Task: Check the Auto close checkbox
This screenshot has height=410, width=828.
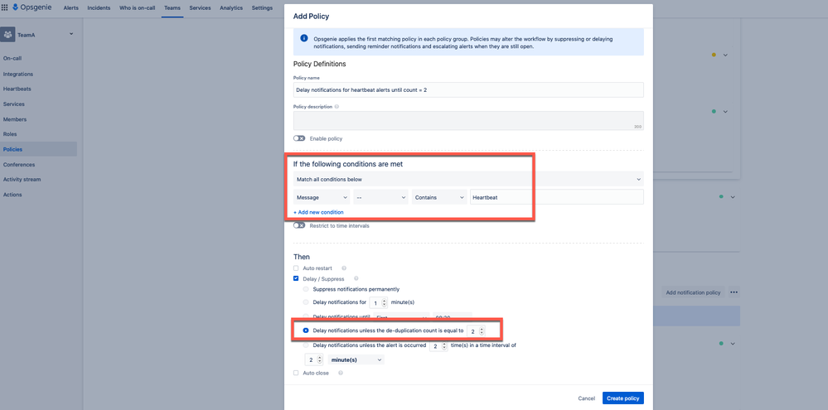Action: click(x=296, y=373)
